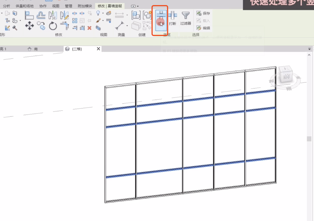Select the {三维} view tab
The image size is (314, 221).
pyautogui.click(x=77, y=49)
